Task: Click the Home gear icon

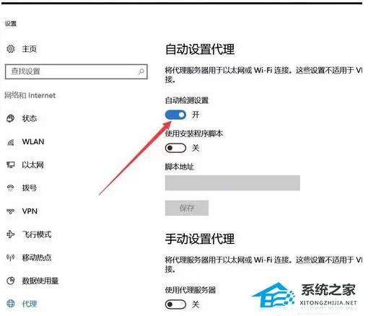Action: point(11,49)
